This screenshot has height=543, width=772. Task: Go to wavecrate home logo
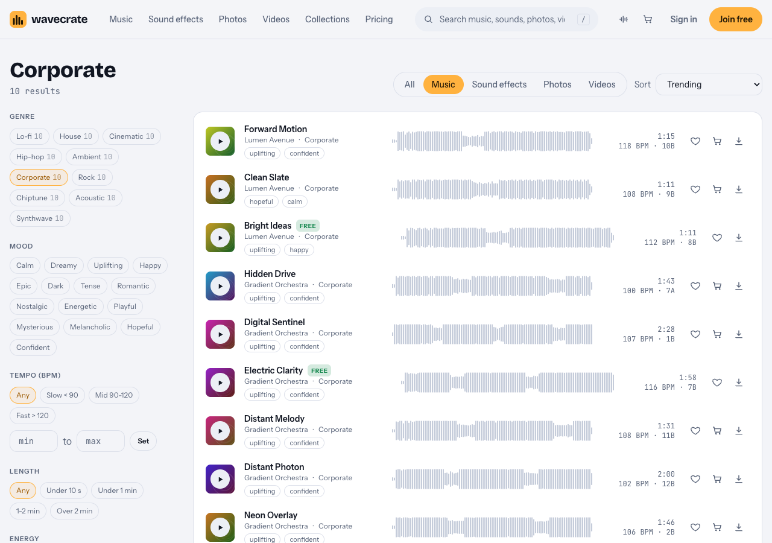tap(49, 19)
